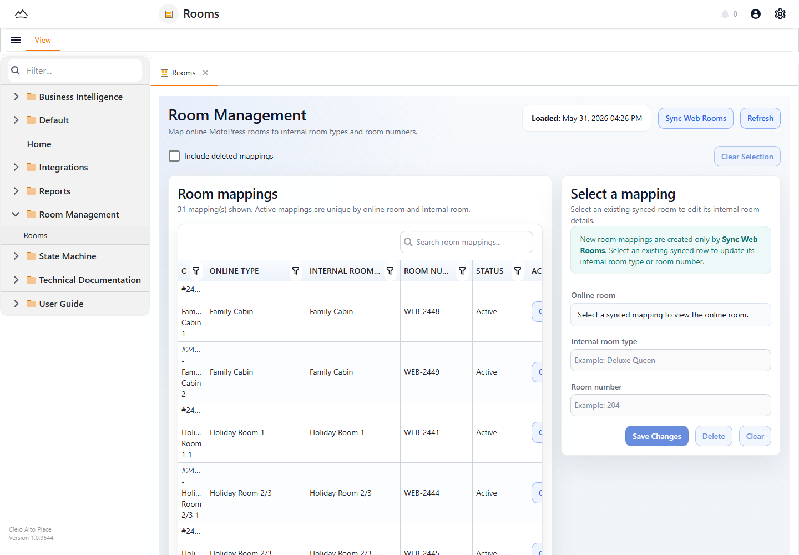Viewport: 799px width, 555px height.
Task: Click the Delete button
Action: [x=714, y=436]
